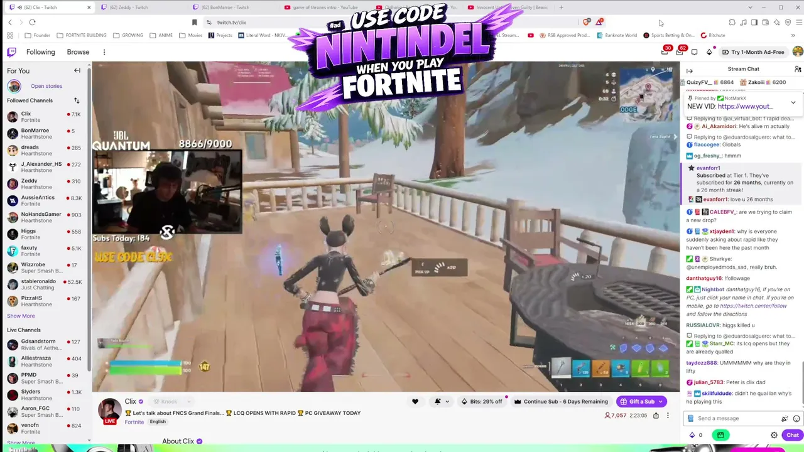Open the FORTNITE BUILDING bookmark folder
Screen dimensions: 804x452
click(x=82, y=35)
